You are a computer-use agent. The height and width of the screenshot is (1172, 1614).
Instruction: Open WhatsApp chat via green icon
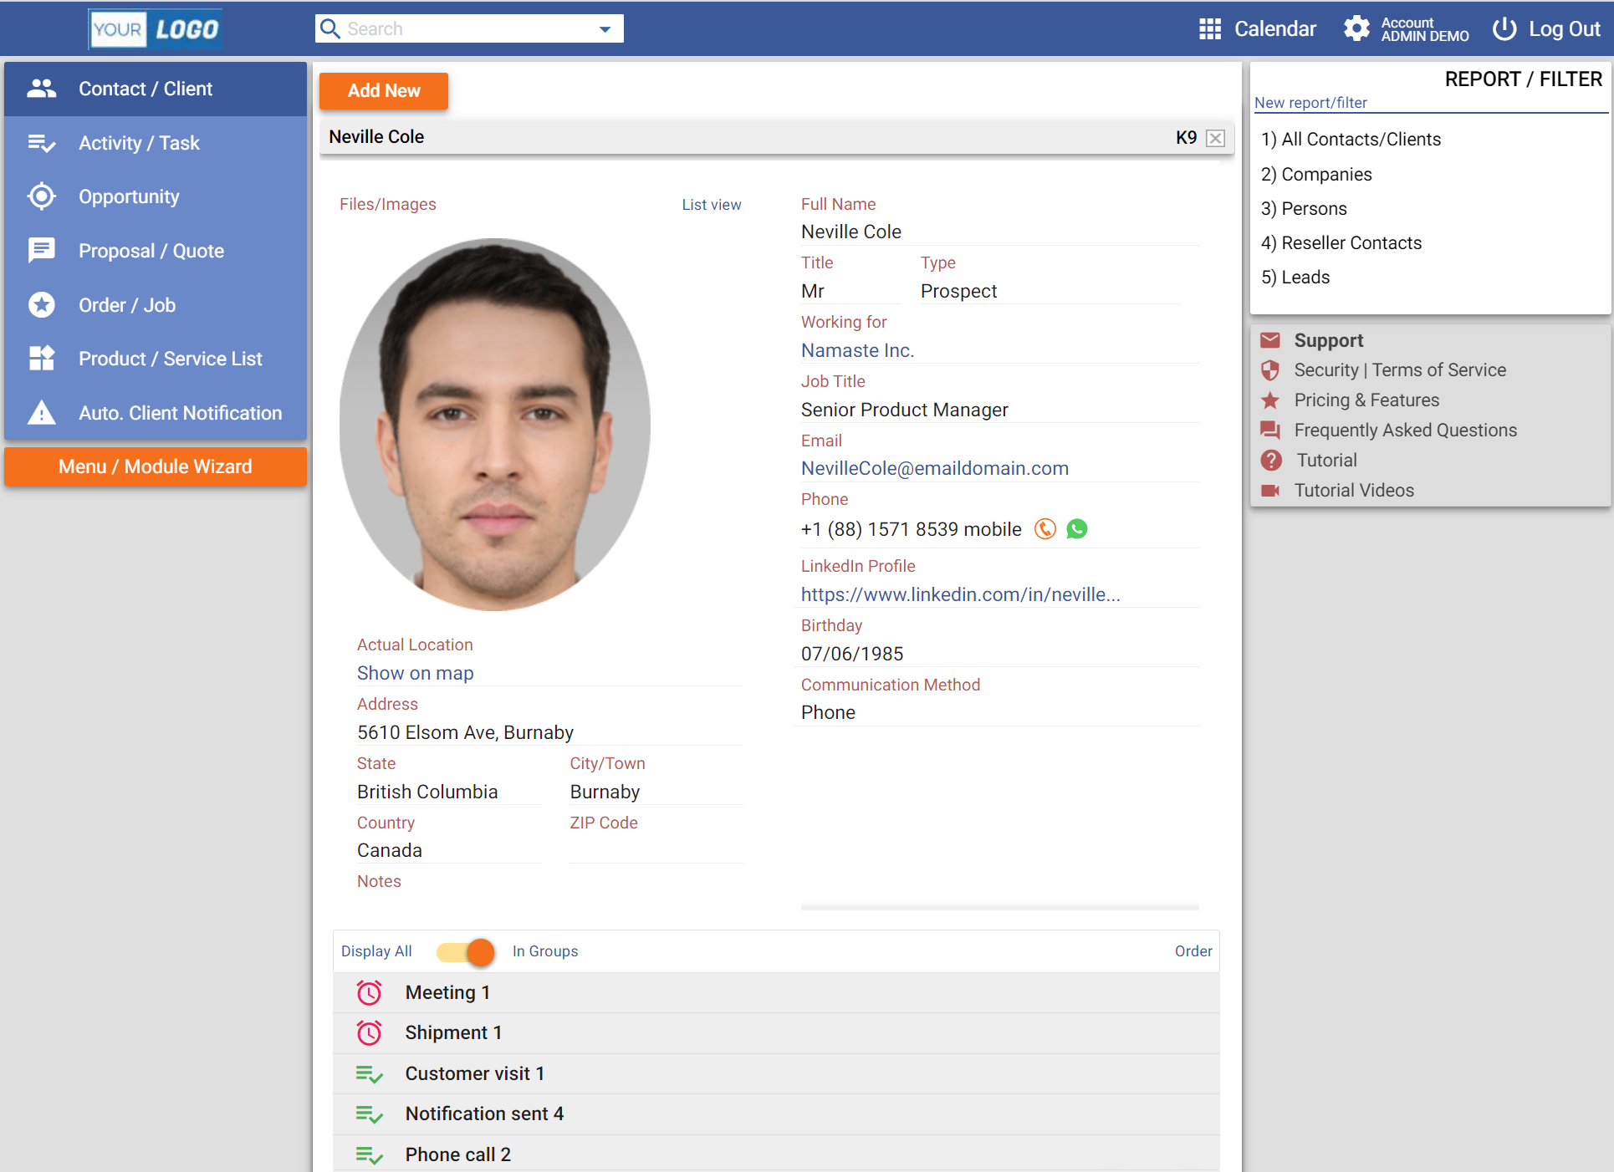click(1077, 528)
